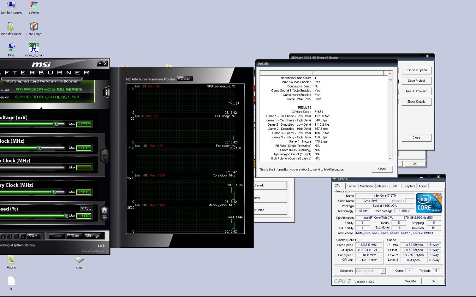The width and height of the screenshot is (476, 297).
Task: Open the Memory tab in CPU-Z
Action: (x=383, y=186)
